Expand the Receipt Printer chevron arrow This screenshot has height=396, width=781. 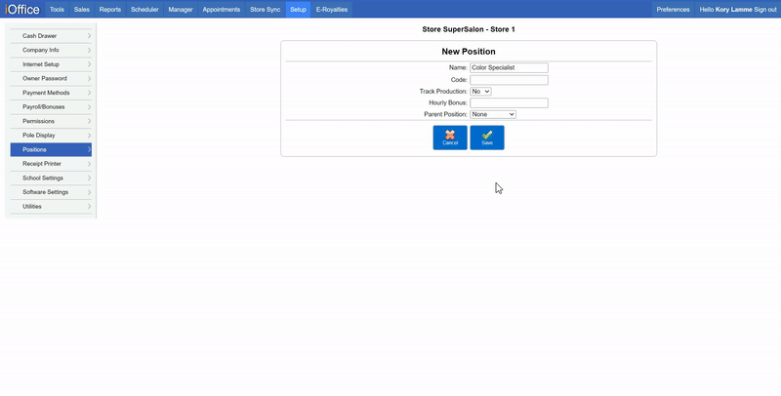(x=89, y=164)
